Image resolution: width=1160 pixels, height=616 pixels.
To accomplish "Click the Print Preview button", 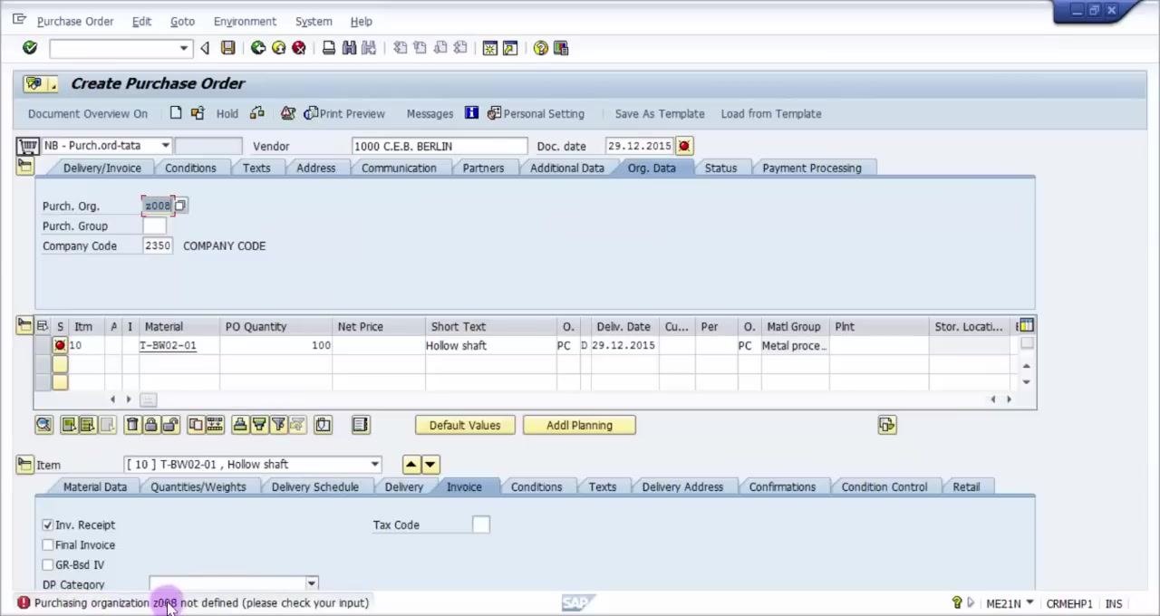I will (344, 113).
